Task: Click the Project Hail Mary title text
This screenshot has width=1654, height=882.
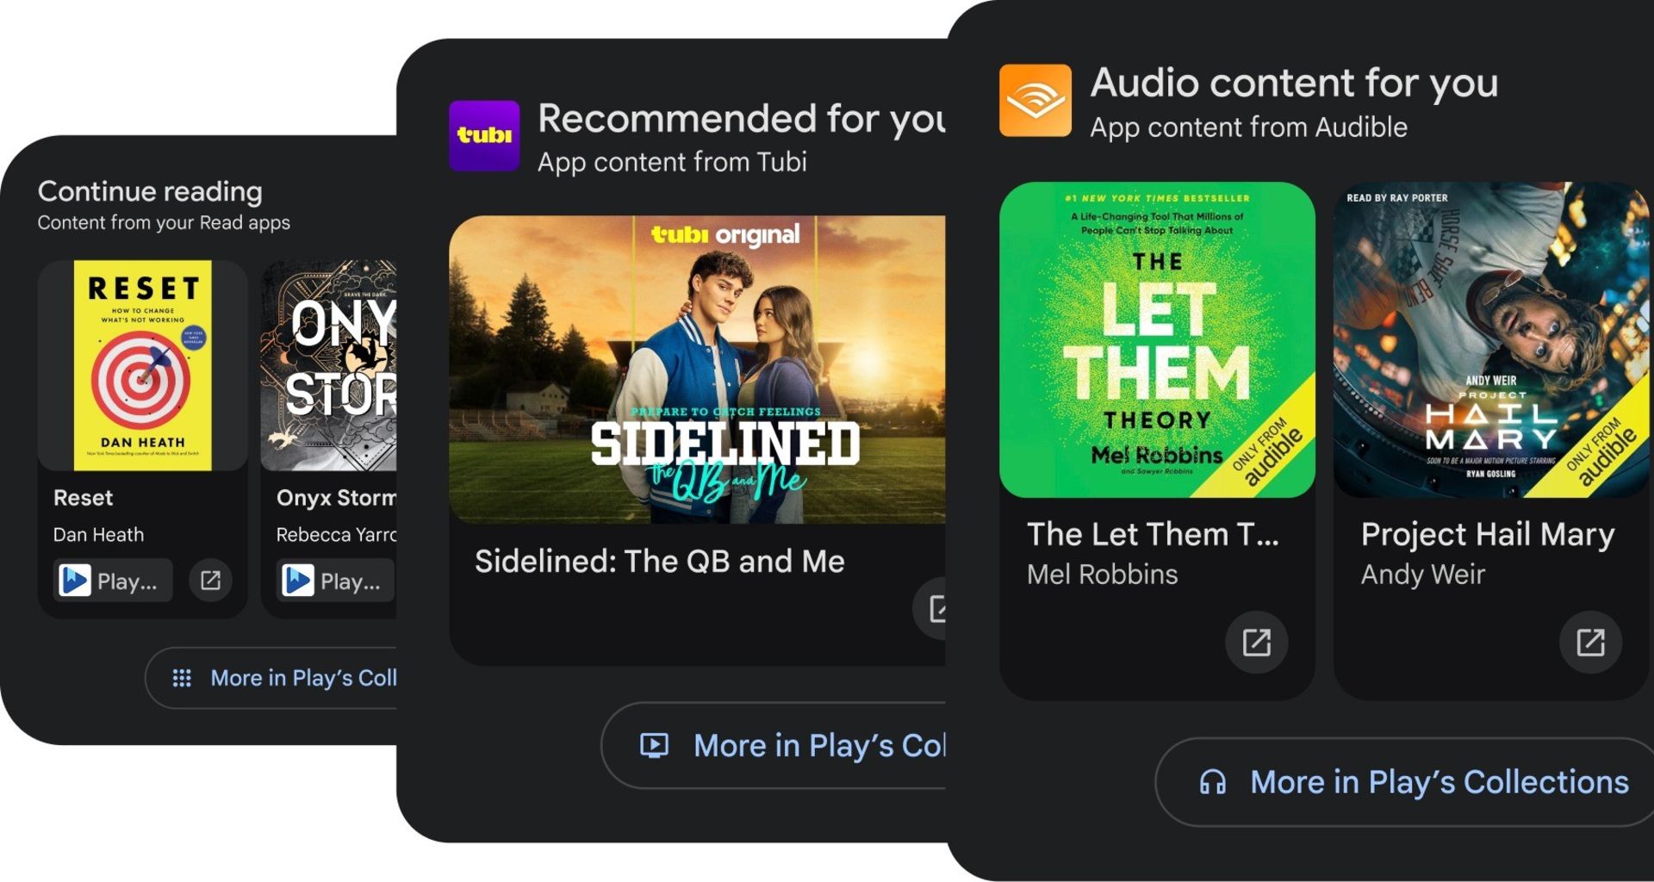Action: (1488, 535)
